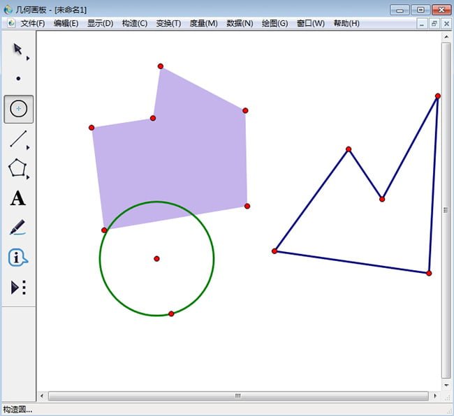This screenshot has width=454, height=416.
Task: Select the Straightedge line tool
Action: (18, 139)
